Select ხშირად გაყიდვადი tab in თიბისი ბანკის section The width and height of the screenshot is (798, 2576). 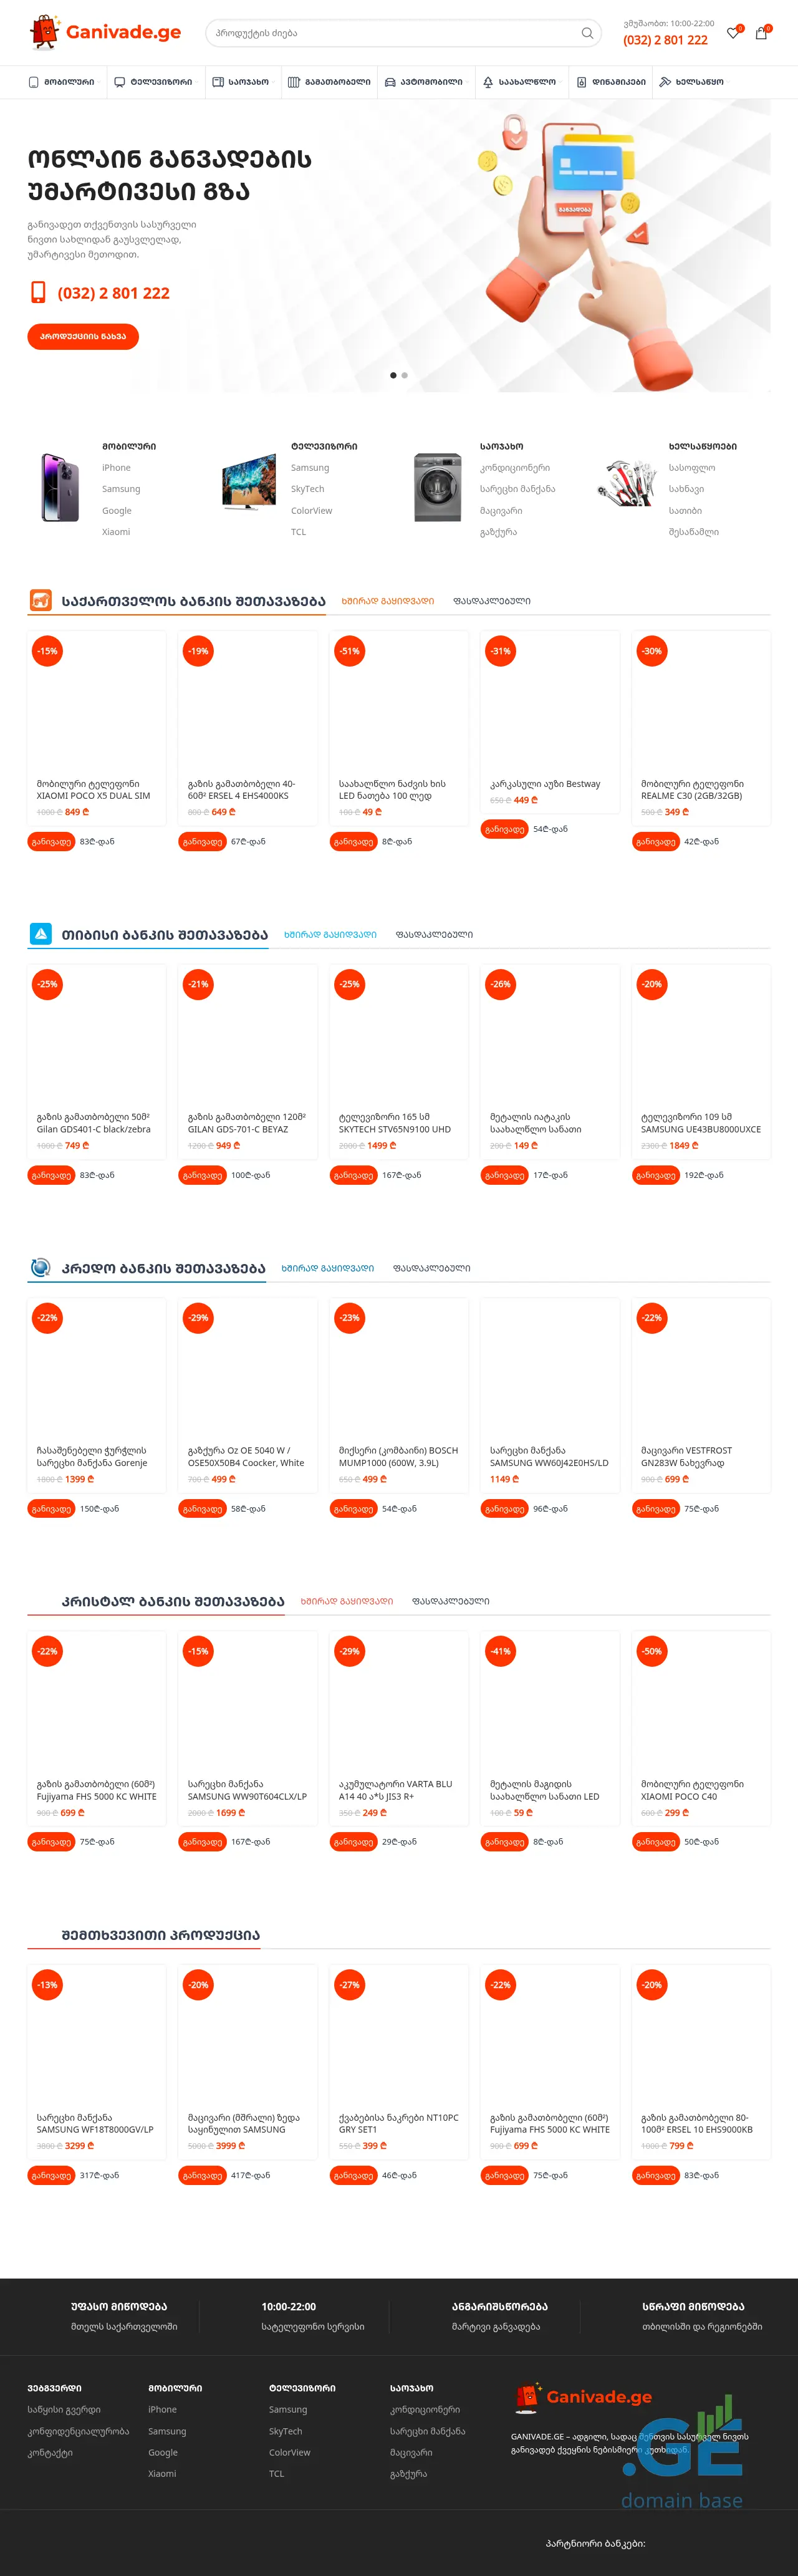(x=330, y=934)
